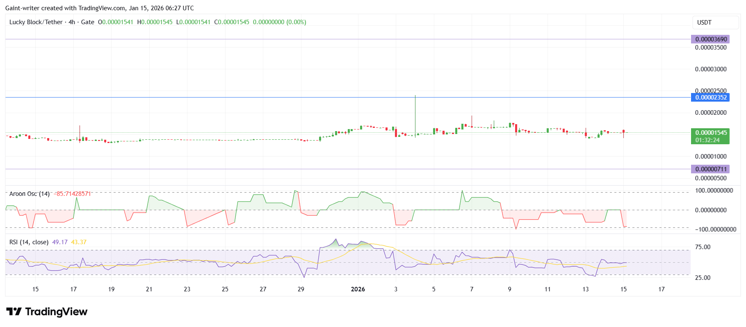
Task: Click date label 19 on time axis
Action: (x=111, y=289)
